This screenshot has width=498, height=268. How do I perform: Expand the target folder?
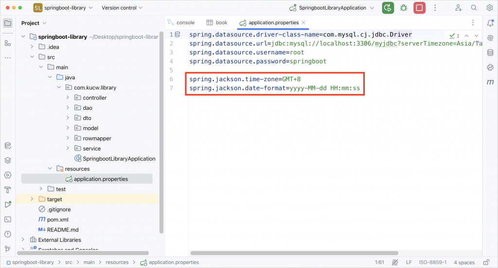click(32, 199)
